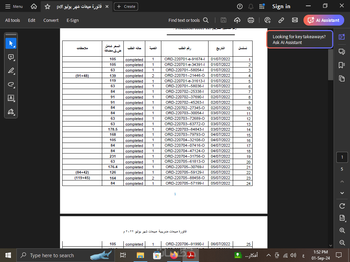Go to the Home icon
This screenshot has width=350, height=262.
tap(34, 6)
